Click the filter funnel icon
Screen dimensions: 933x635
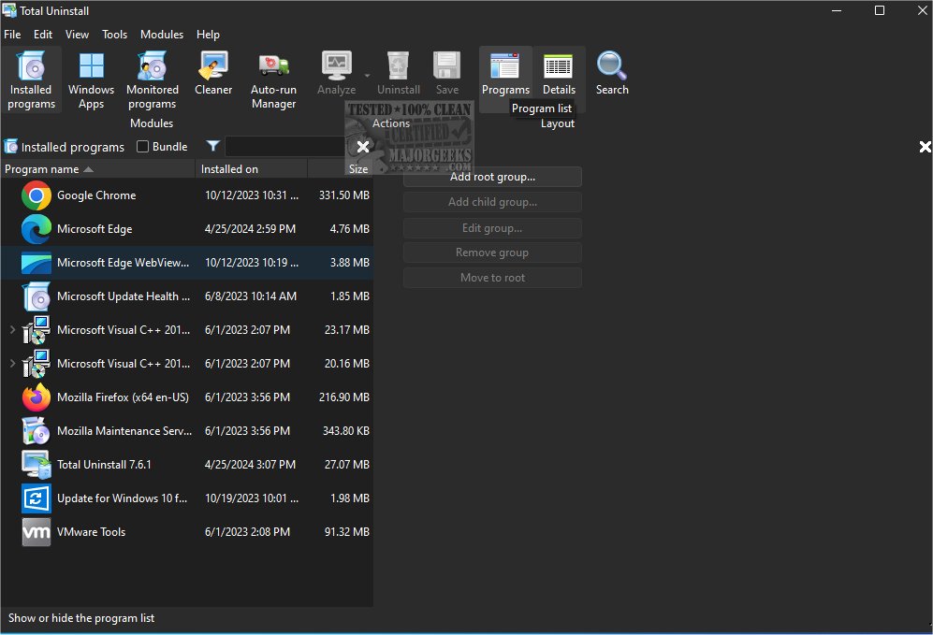[212, 146]
